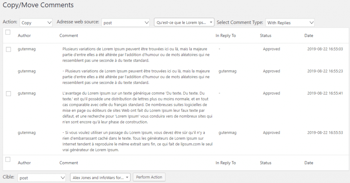Viewport: 350px width, 183px height.
Task: Click Approved status in the 16:55:41 row
Action: click(271, 94)
